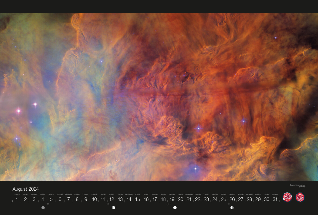Open the Cosmic Smokescreen (Hubble) caption
The image size is (318, 215).
click(x=297, y=186)
